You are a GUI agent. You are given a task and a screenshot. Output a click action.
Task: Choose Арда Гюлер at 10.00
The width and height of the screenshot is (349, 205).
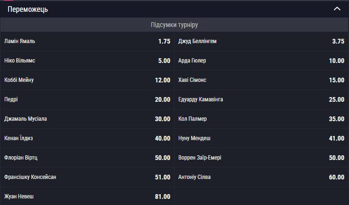[x=261, y=61]
